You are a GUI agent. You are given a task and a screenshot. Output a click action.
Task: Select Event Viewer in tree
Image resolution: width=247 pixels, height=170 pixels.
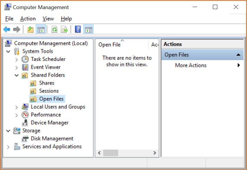[46, 67]
